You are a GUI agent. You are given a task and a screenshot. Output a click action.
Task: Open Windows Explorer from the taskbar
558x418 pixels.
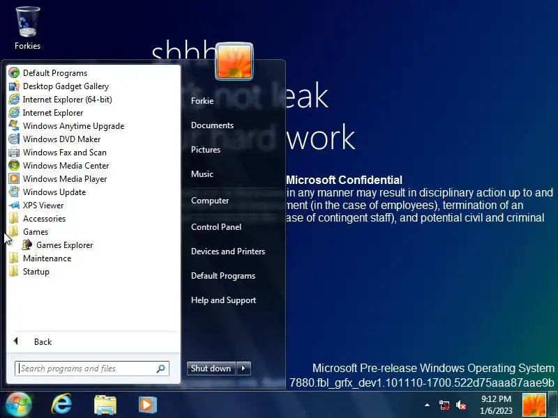105,405
